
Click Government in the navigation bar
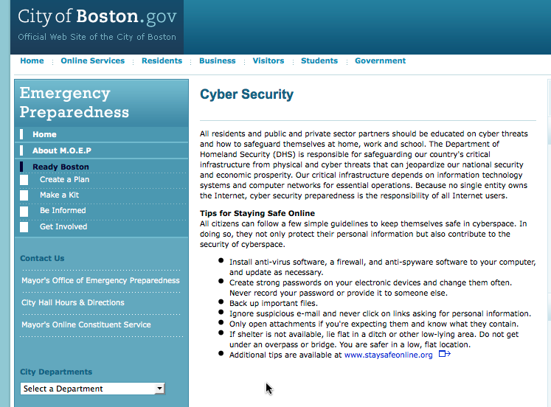380,61
